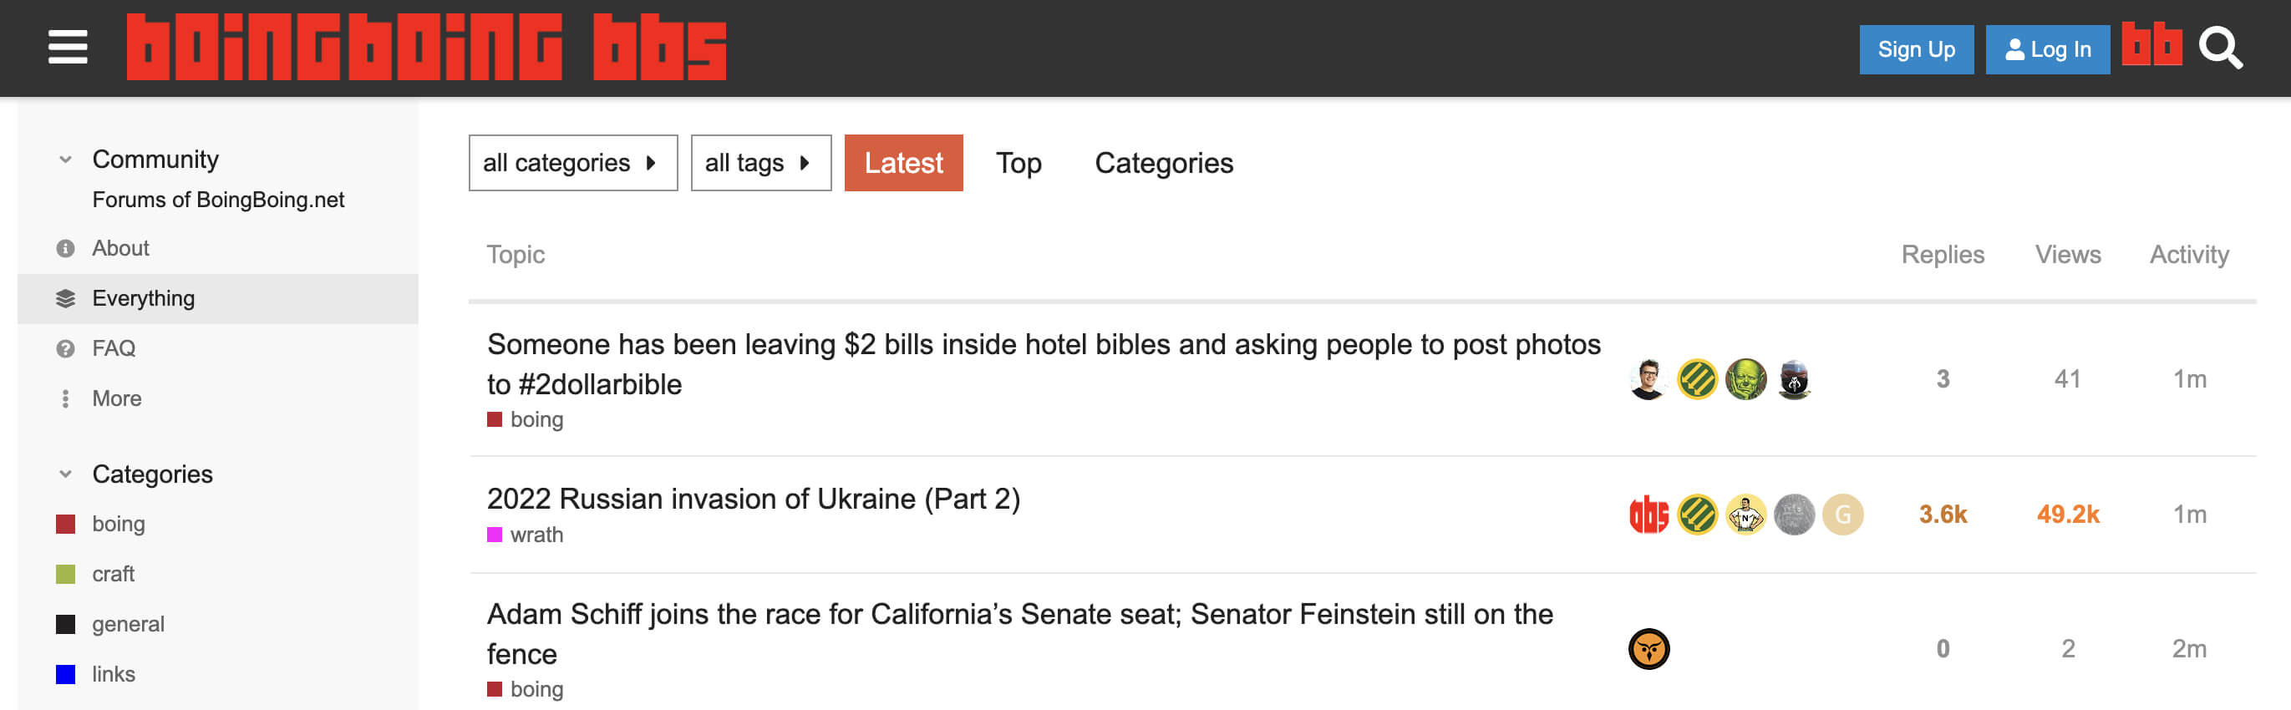The height and width of the screenshot is (710, 2291).
Task: Click the blue links category swatch
Action: tap(66, 674)
